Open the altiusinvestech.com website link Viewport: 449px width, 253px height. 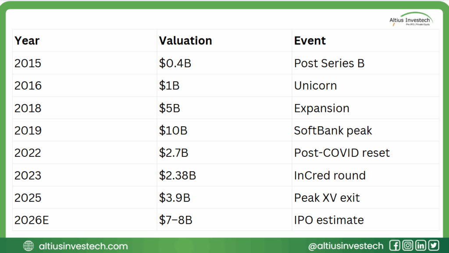pyautogui.click(x=83, y=246)
